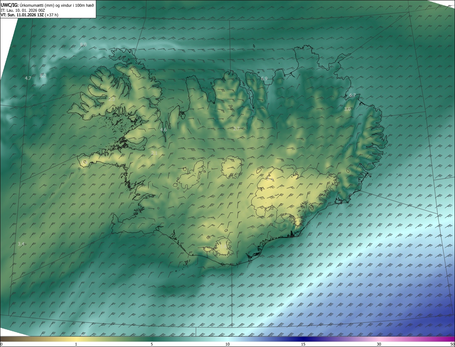Click the 5 tick on the colour scale
Image resolution: width=455 pixels, height=347 pixels.
tap(152, 344)
